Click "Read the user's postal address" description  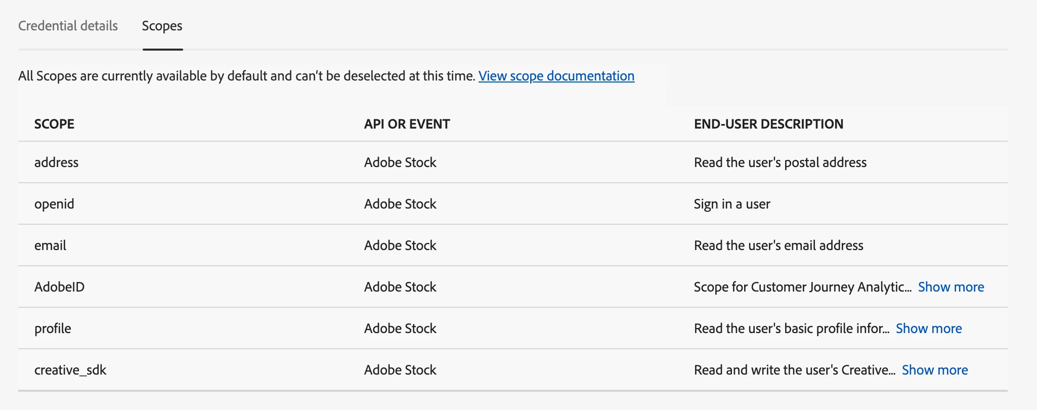(780, 162)
